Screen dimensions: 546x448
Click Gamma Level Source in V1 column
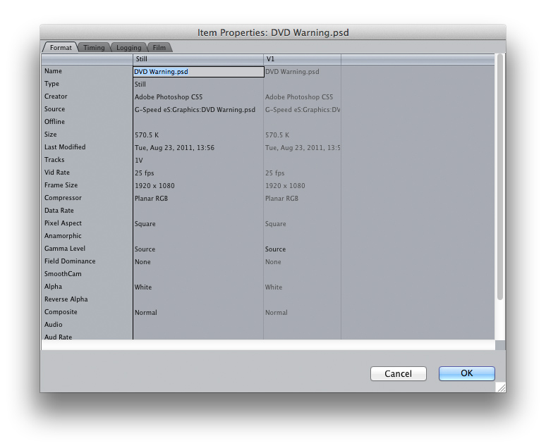click(x=275, y=249)
